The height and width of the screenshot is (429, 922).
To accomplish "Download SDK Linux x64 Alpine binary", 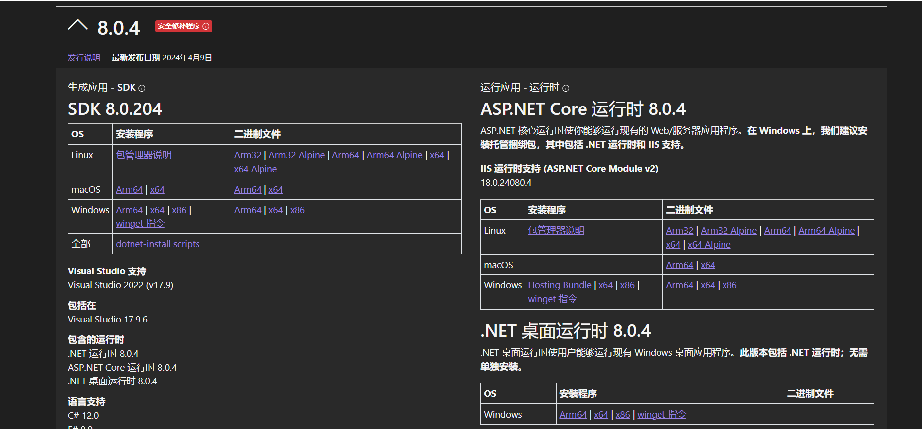I will 256,169.
